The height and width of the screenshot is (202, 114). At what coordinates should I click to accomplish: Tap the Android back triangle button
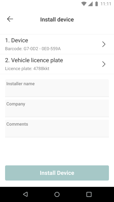pyautogui.click(x=25, y=194)
